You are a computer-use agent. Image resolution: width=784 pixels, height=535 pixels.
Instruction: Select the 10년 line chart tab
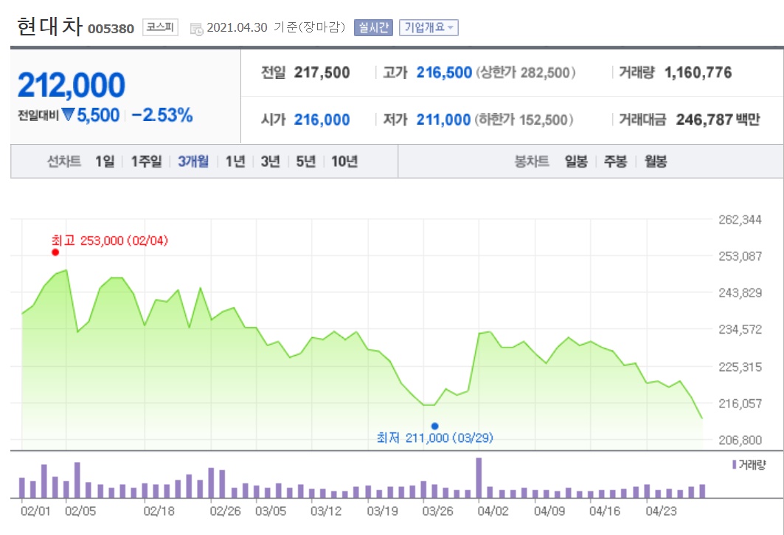pos(344,161)
